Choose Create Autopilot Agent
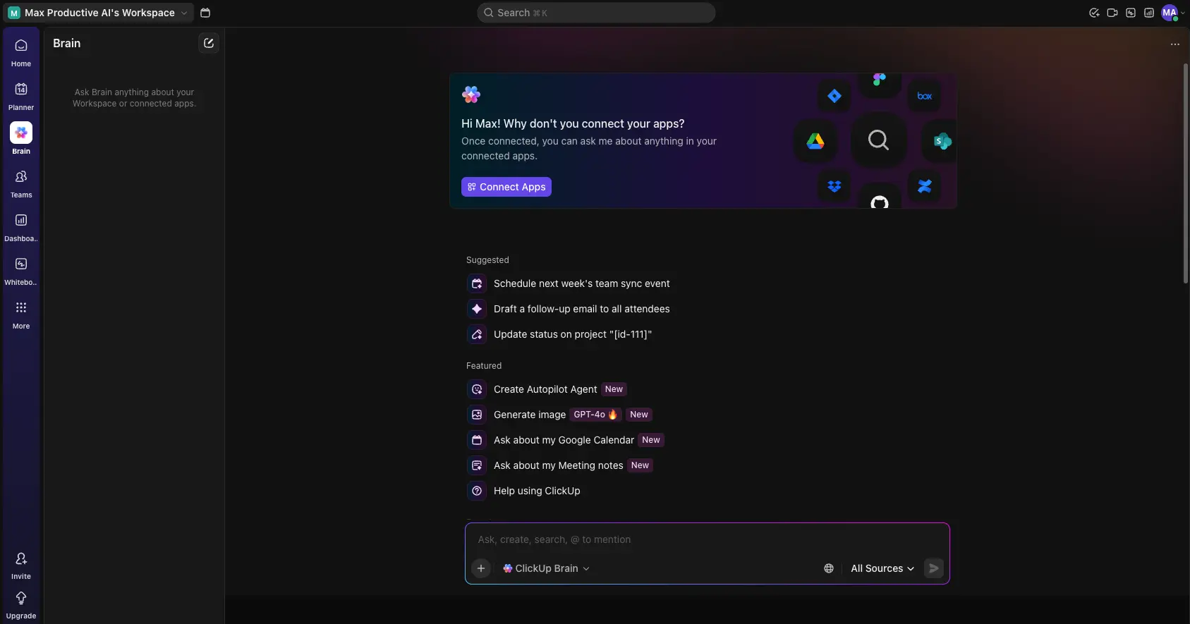The width and height of the screenshot is (1190, 624). pyautogui.click(x=547, y=389)
